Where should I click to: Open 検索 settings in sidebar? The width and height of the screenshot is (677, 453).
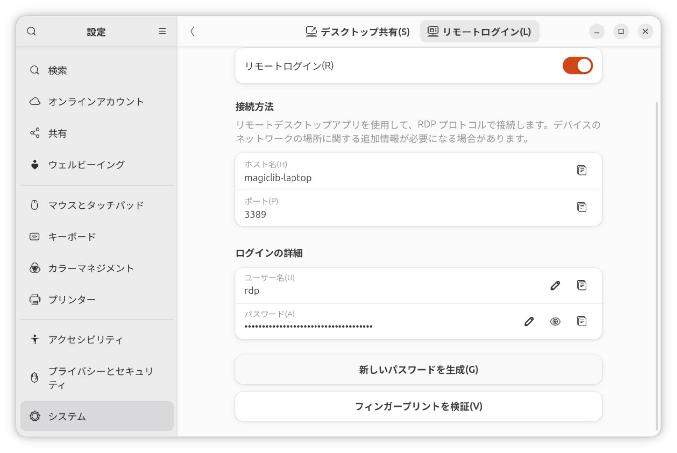[97, 70]
